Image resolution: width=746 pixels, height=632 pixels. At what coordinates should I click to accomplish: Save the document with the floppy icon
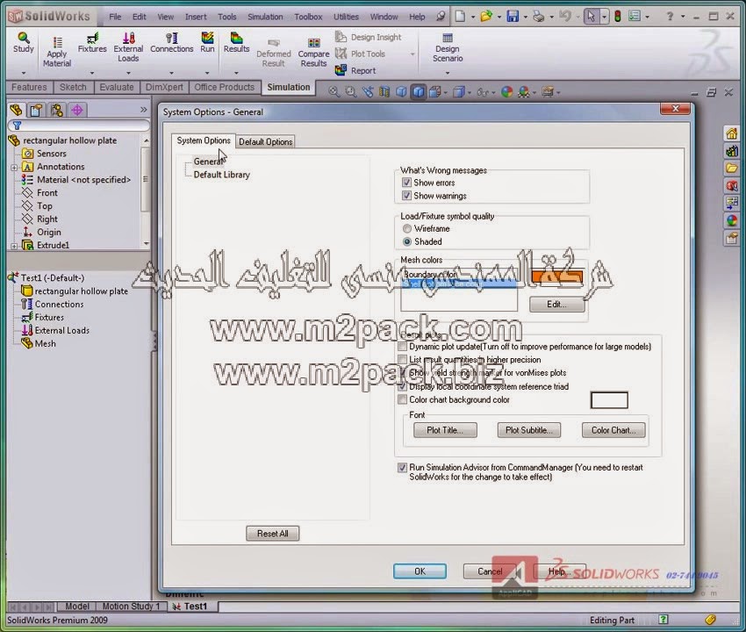[513, 17]
